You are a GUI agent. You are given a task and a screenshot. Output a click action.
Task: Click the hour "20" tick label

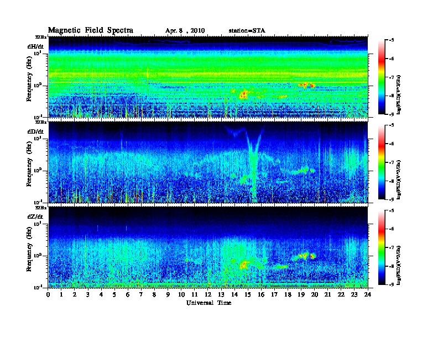[x=315, y=295]
